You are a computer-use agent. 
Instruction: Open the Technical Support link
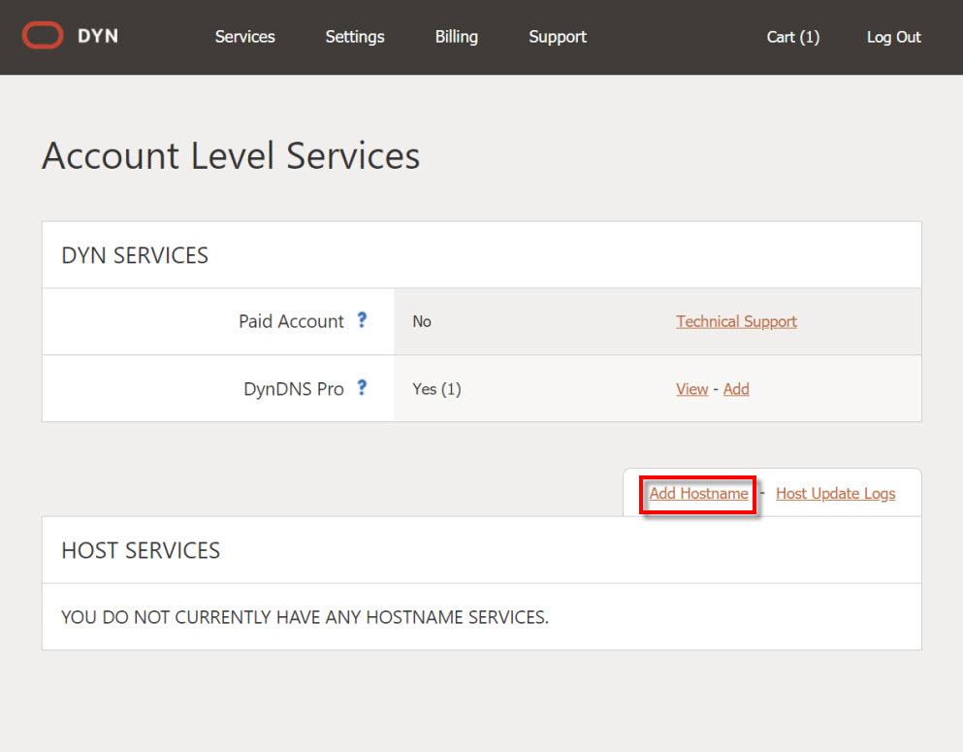click(x=736, y=321)
